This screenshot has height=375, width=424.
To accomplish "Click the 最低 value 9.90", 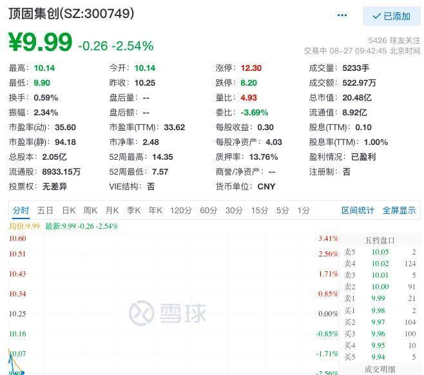I will (42, 82).
